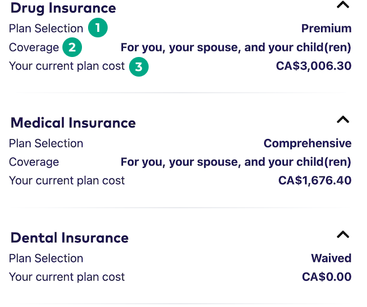
Task: Click the CA$3,006.30 drug plan cost
Action: 314,66
